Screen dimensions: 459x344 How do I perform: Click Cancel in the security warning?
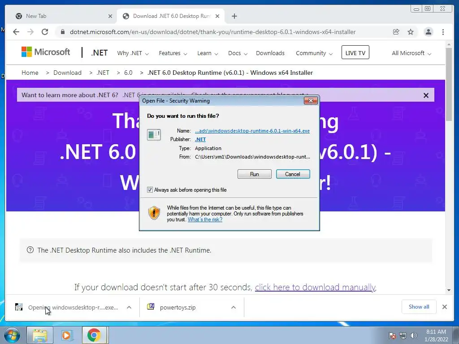point(293,174)
